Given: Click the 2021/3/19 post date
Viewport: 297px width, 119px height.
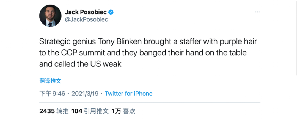Looking at the screenshot, I should pos(85,93).
